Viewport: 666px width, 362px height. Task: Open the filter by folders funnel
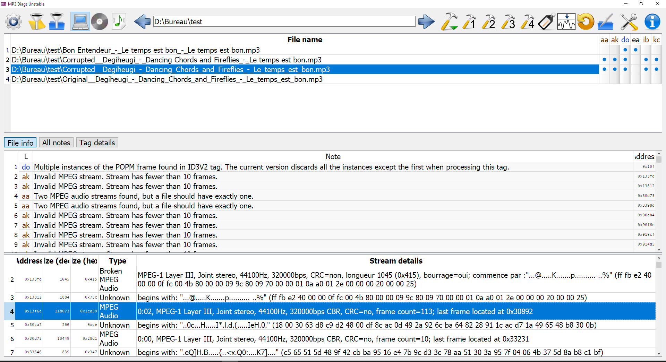pyautogui.click(x=57, y=22)
